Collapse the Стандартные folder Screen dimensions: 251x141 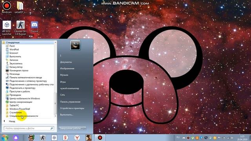pos(13,43)
